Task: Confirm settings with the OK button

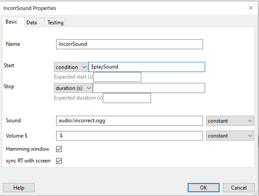Action: tap(203, 188)
